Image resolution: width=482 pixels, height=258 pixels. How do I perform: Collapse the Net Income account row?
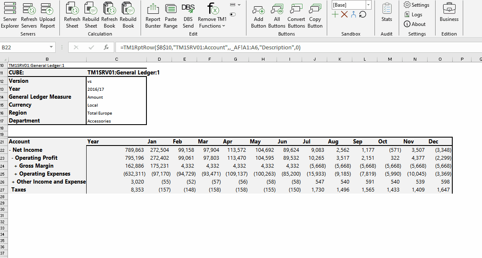click(10, 150)
